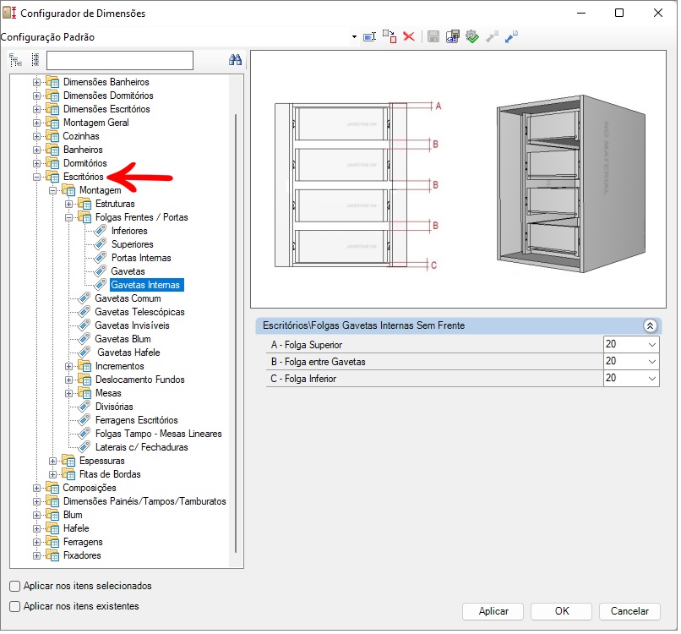The image size is (681, 634).
Task: Click the collapse tree icon beside search field
Action: pyautogui.click(x=35, y=60)
